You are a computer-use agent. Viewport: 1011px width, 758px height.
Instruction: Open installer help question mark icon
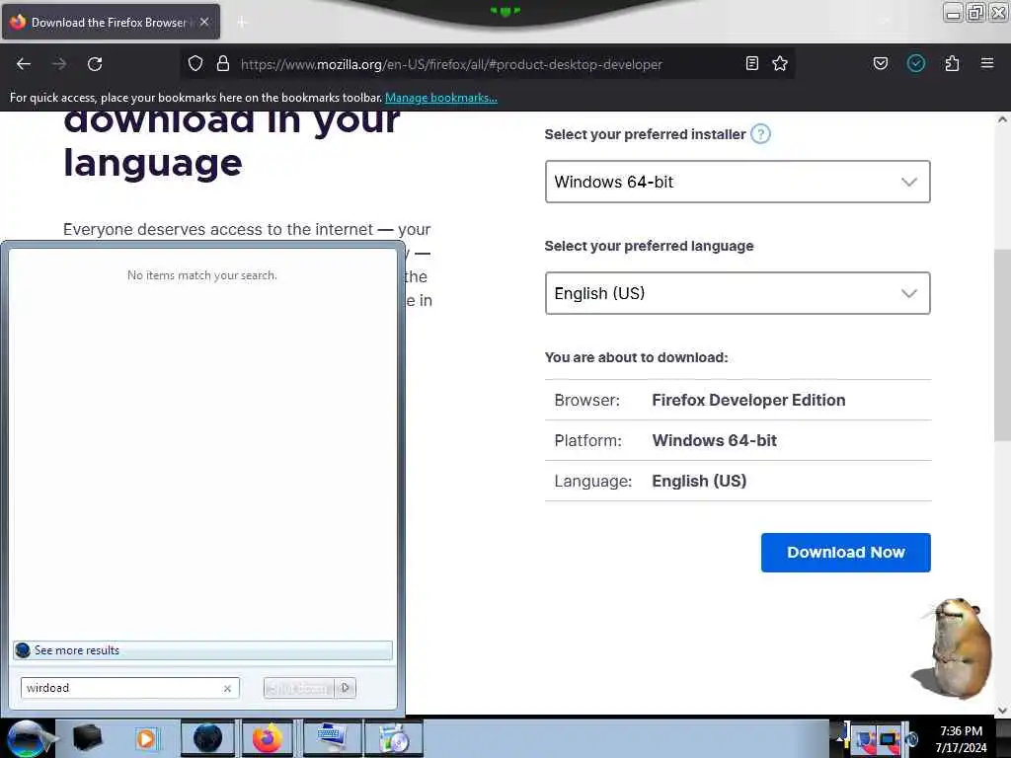[x=761, y=134]
